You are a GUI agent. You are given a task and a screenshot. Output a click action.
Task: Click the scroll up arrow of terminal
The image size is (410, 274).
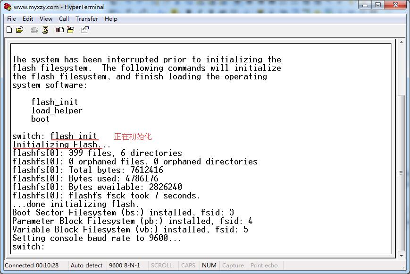tap(402, 43)
